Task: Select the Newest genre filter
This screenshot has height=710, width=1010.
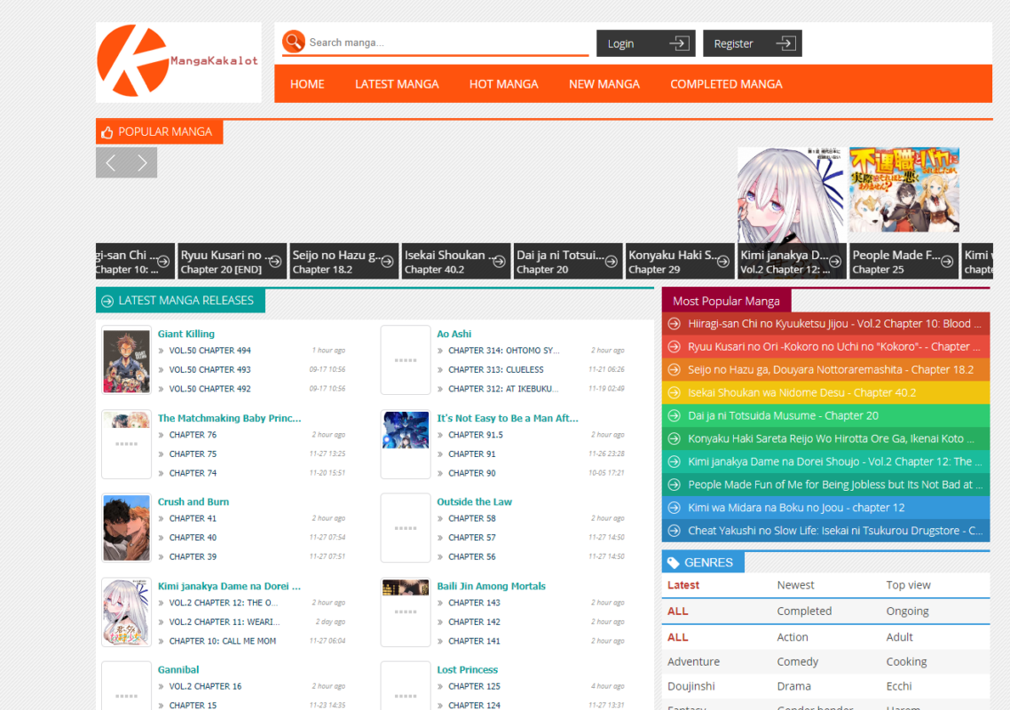Action: tap(795, 585)
